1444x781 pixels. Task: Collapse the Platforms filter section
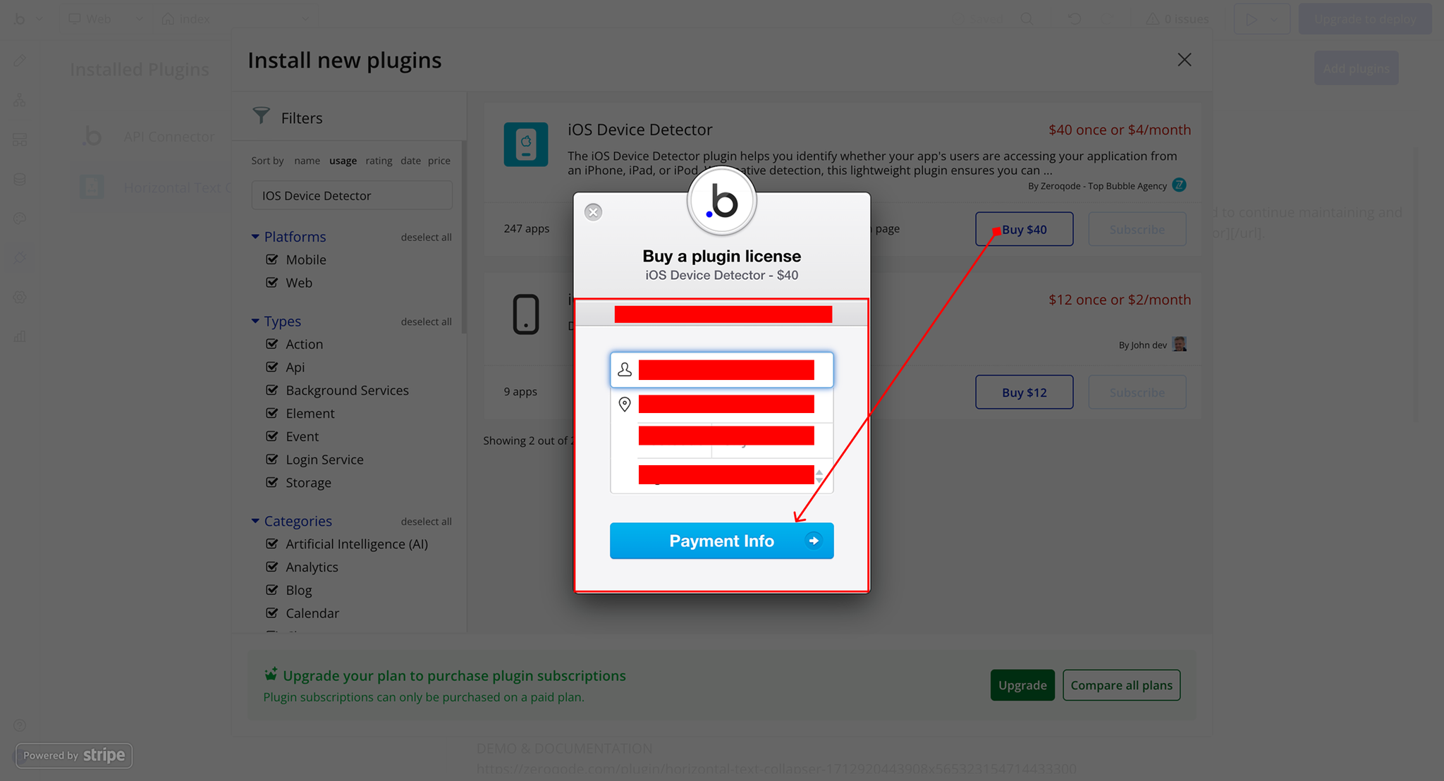click(255, 237)
